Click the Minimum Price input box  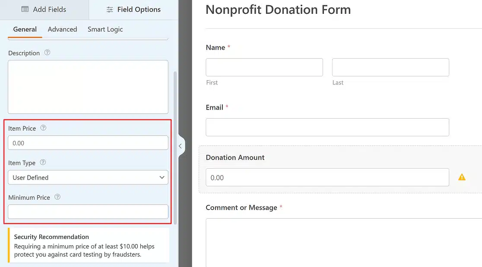coord(88,212)
